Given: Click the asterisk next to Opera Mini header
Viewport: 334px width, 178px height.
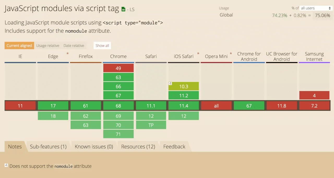Looking at the screenshot, I should click(231, 54).
